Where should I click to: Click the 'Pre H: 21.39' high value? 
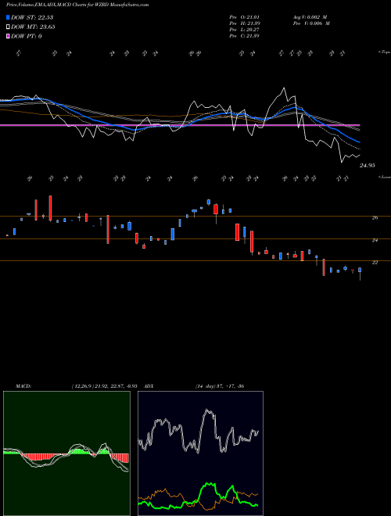pos(244,23)
